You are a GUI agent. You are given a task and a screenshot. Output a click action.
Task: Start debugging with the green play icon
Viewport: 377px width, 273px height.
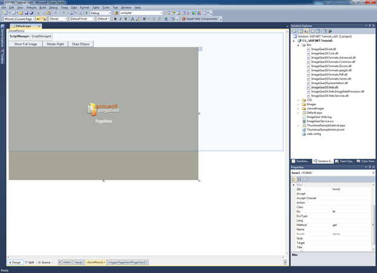coord(86,13)
